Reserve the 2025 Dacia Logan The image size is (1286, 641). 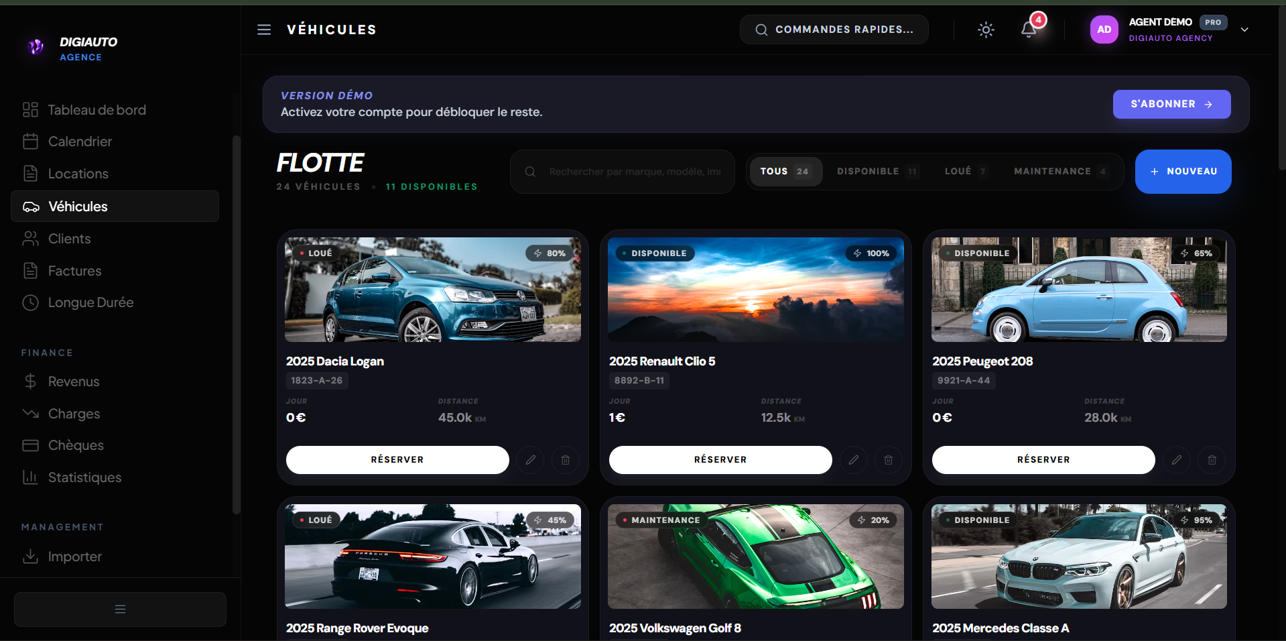point(397,460)
